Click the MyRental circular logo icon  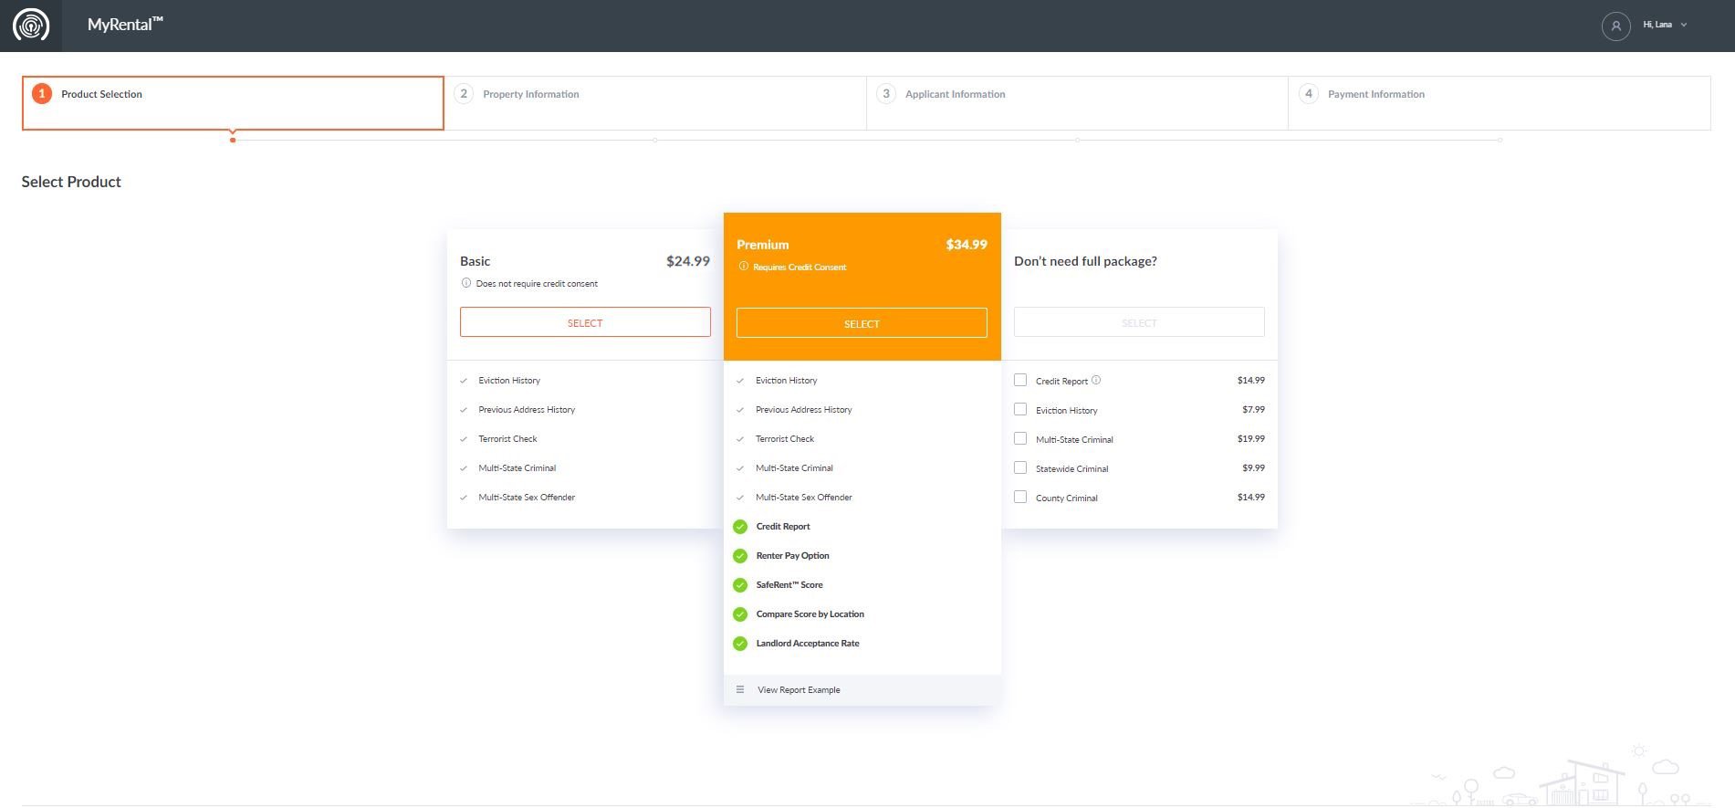click(x=31, y=26)
